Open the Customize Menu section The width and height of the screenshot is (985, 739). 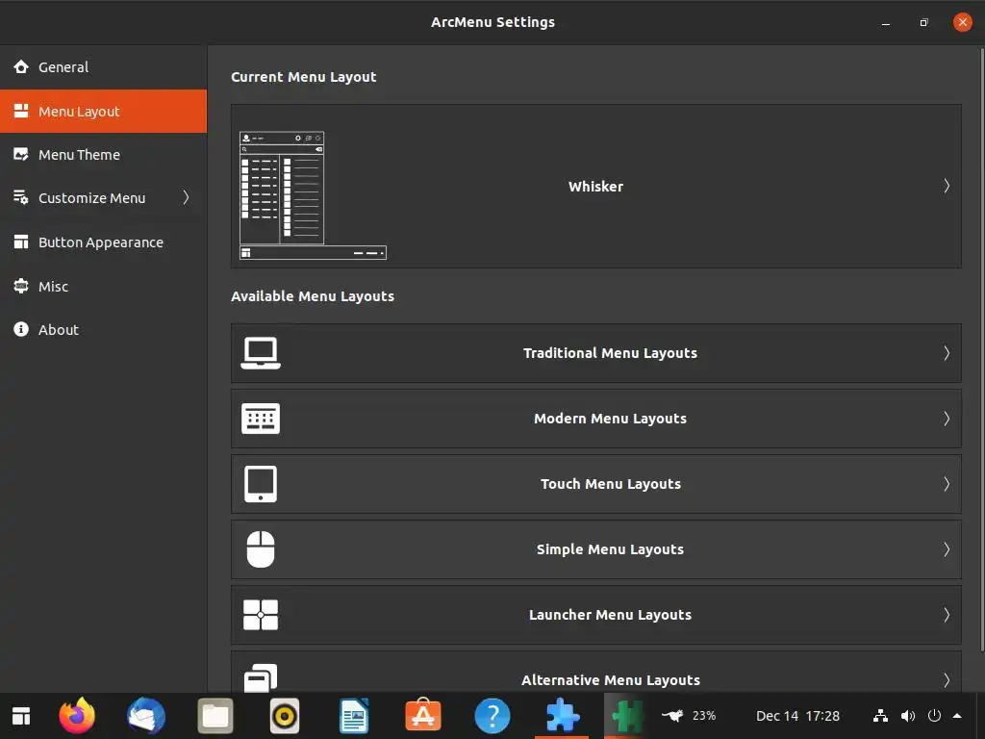click(x=103, y=198)
